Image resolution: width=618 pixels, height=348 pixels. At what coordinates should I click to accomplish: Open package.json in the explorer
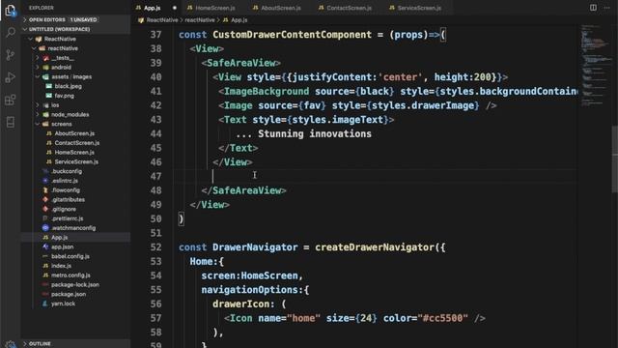point(69,294)
